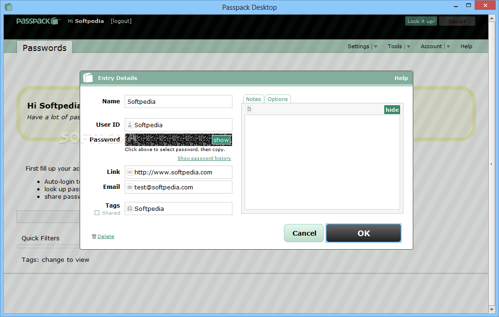Open the Settings menu
The width and height of the screenshot is (499, 317).
point(358,46)
